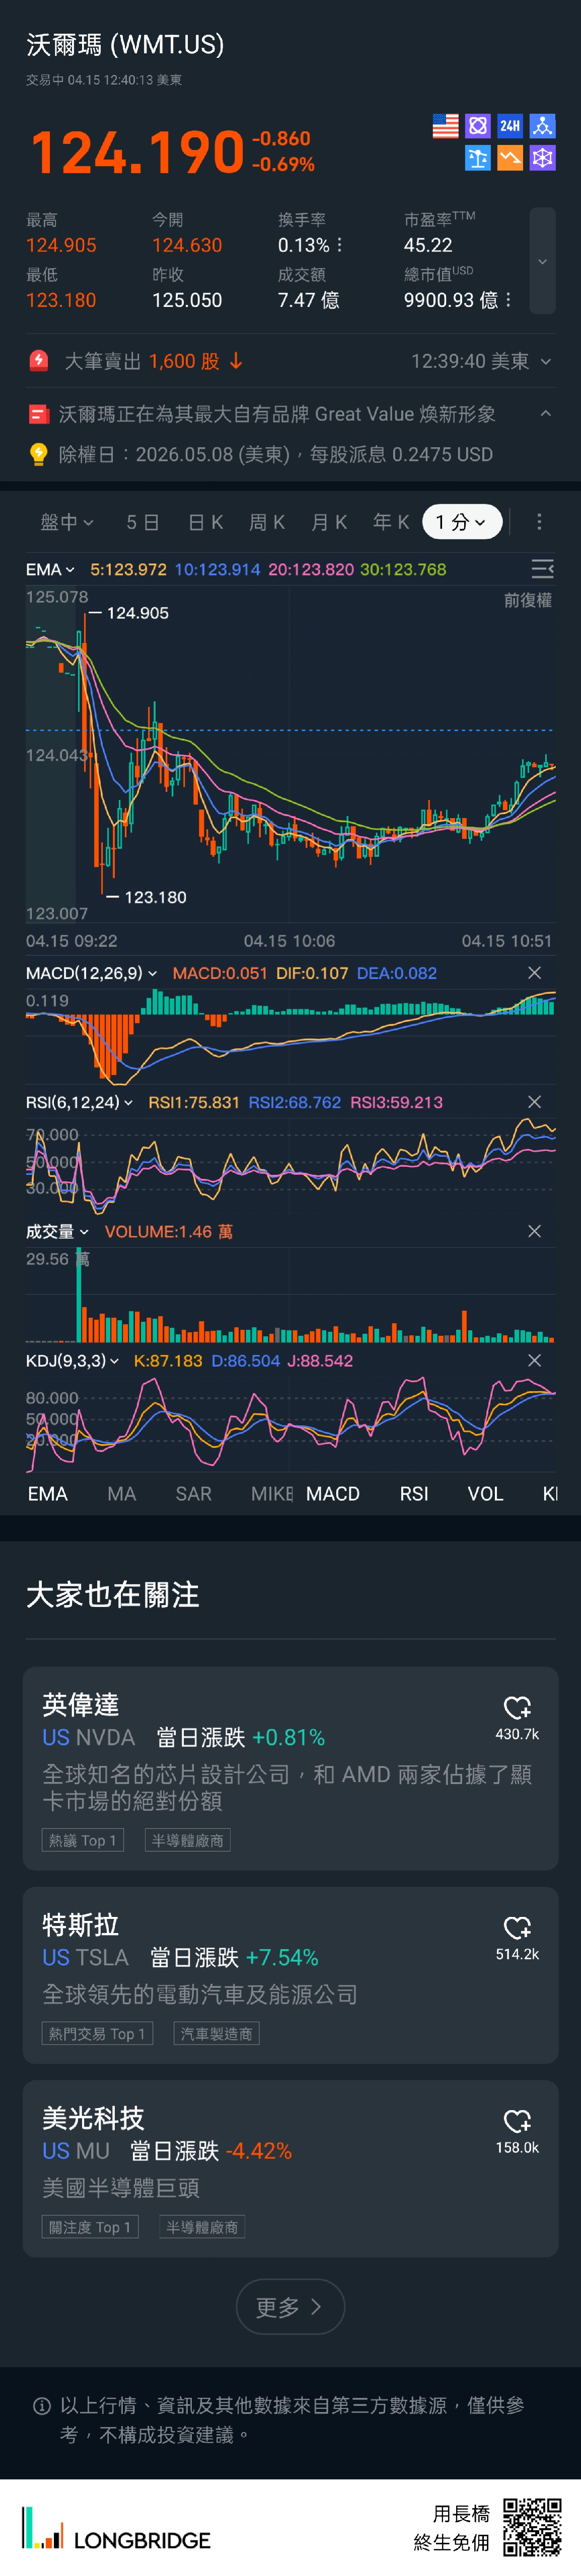Viewport: 581px width, 2576px height.
Task: Tap the US flag market icon
Action: pyautogui.click(x=445, y=126)
